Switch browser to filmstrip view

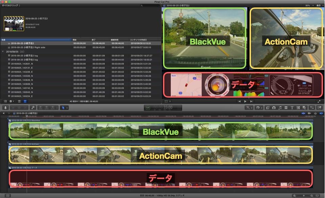point(19,101)
